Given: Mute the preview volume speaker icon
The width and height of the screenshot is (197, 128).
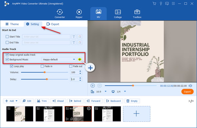Looking at the screenshot, I should (x=190, y=86).
